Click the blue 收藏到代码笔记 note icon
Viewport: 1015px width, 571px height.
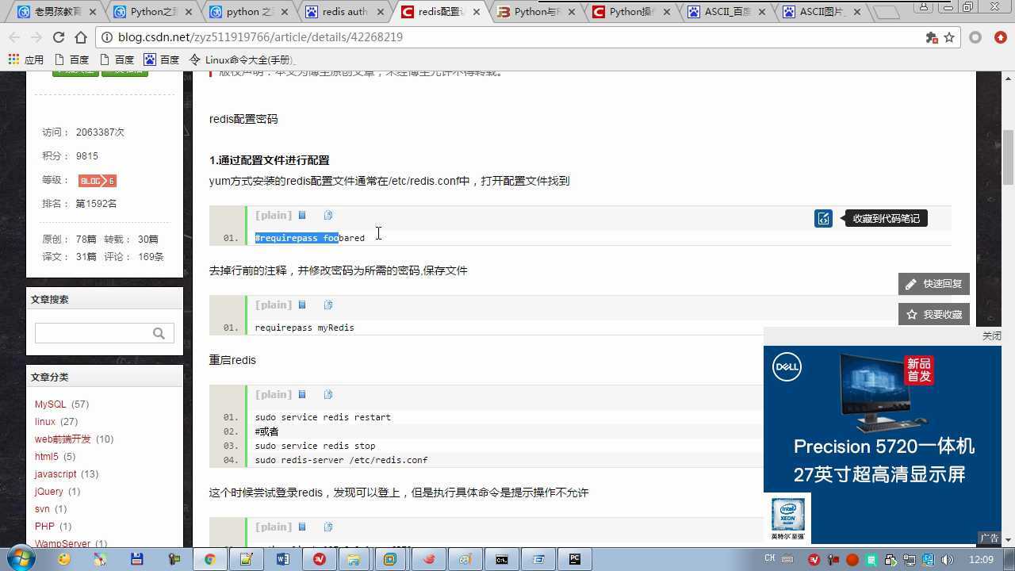pyautogui.click(x=823, y=218)
